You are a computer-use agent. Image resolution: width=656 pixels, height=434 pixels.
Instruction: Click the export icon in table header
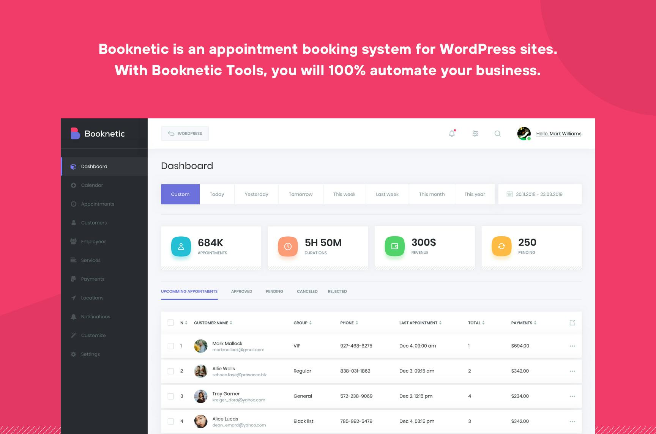point(572,322)
